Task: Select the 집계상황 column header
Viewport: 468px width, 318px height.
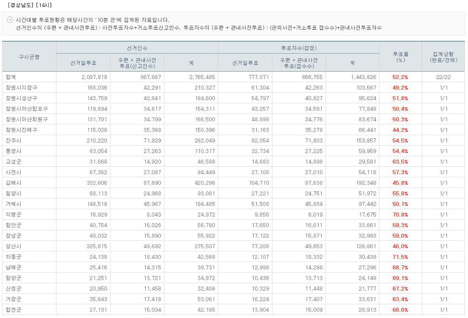Action: click(x=443, y=57)
